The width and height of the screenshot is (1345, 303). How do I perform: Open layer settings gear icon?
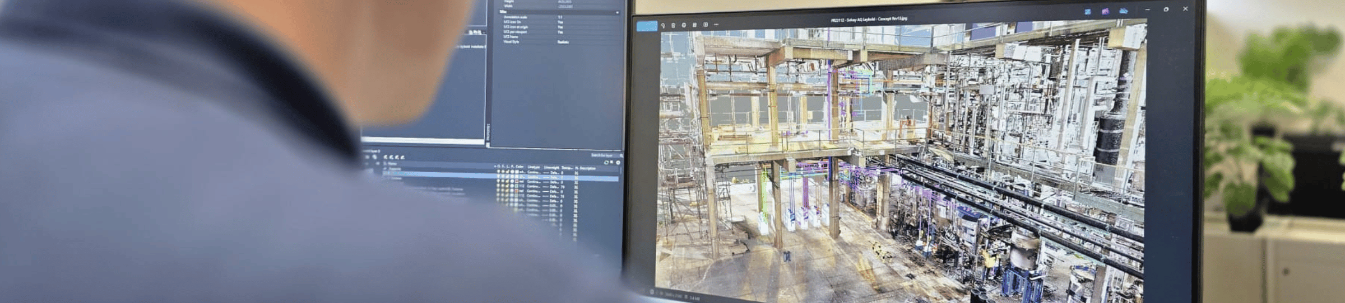click(x=618, y=162)
